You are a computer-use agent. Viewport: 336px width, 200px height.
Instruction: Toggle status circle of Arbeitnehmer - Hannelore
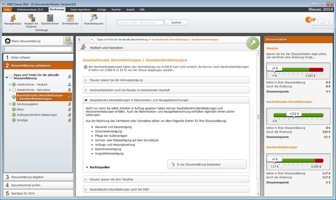14,90
